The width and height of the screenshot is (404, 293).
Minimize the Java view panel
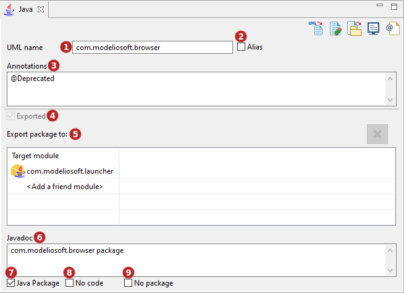pyautogui.click(x=380, y=5)
